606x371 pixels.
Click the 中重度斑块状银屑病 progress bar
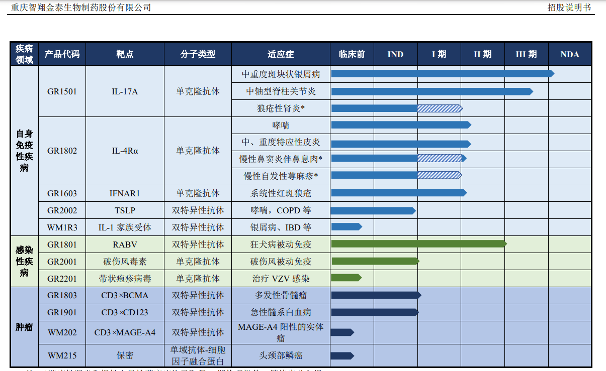tap(442, 74)
